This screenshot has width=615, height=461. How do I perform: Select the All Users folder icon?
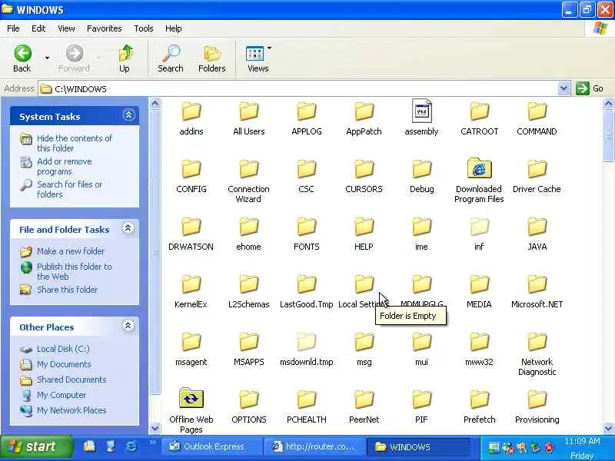[248, 111]
